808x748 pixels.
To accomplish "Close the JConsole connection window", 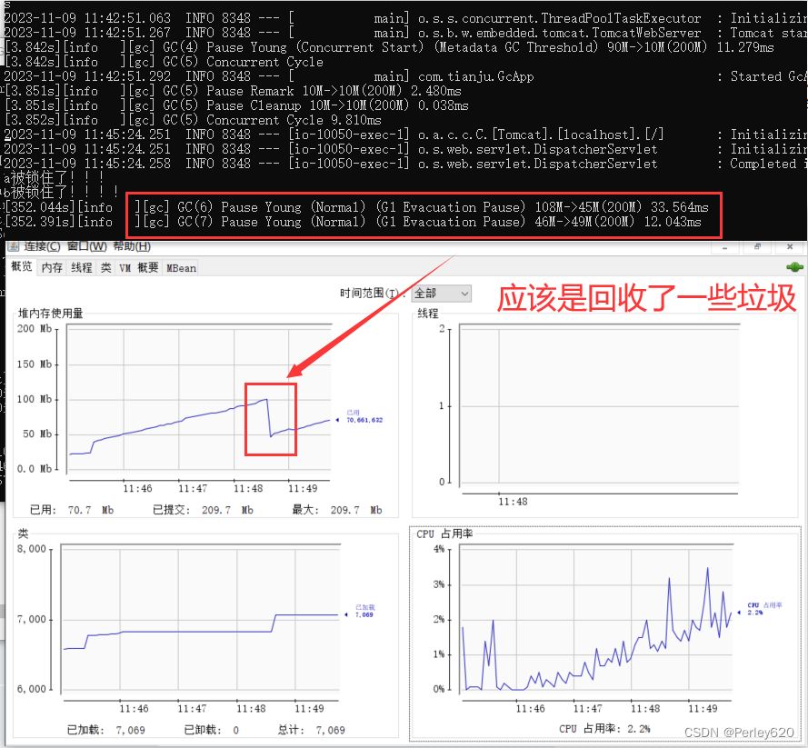I will pos(790,247).
